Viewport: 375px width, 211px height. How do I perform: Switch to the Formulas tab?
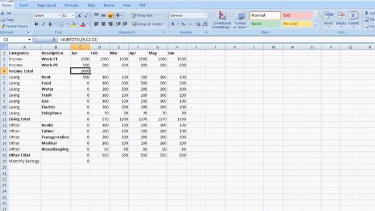[x=71, y=5]
